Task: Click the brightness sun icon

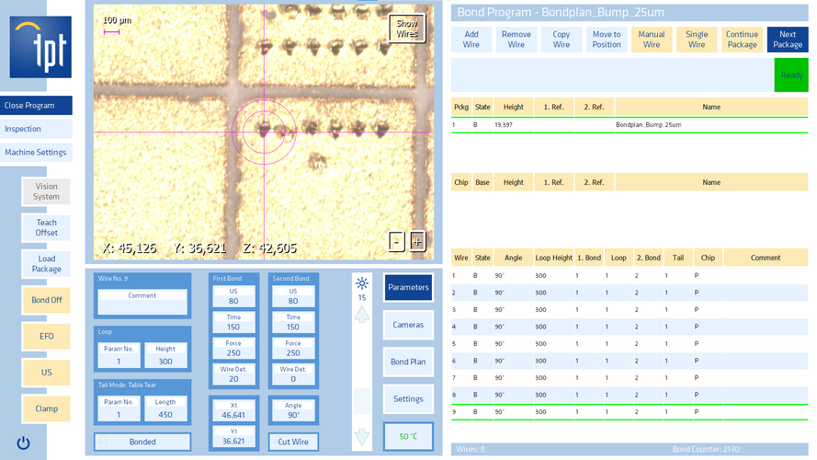Action: click(362, 283)
